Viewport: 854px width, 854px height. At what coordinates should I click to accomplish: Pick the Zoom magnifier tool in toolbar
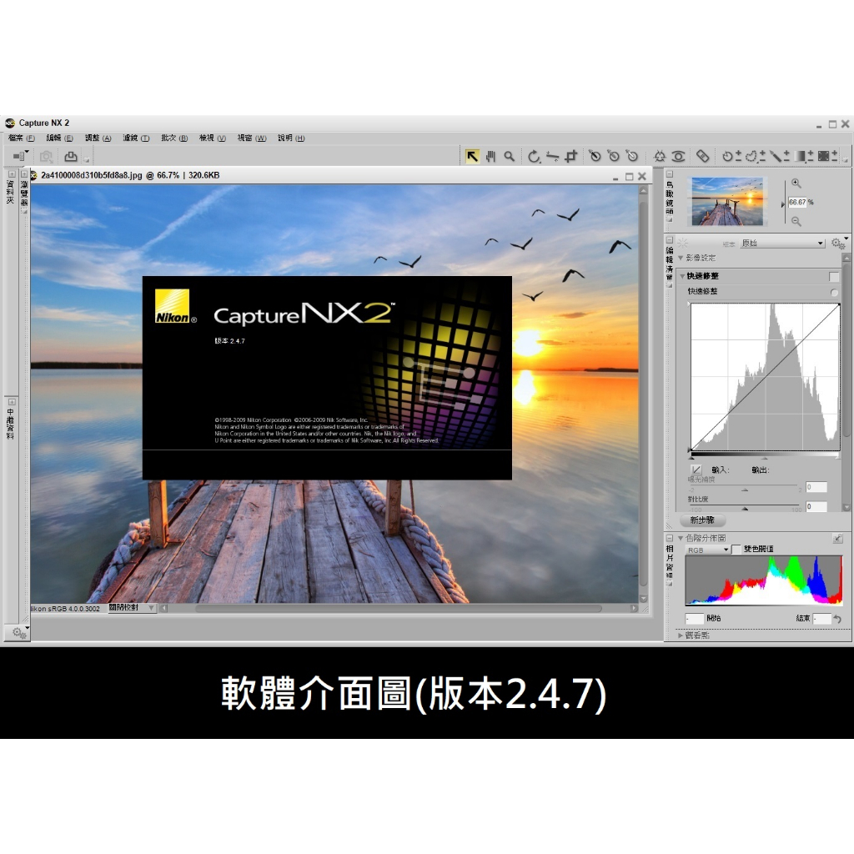[510, 157]
